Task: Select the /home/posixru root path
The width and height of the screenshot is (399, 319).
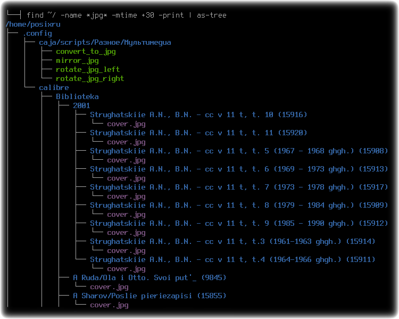Action: coord(33,24)
